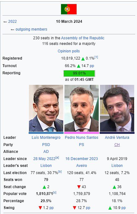137x214 pixels.
Task: Open the Aveiro leader's seat link
Action: point(82,166)
